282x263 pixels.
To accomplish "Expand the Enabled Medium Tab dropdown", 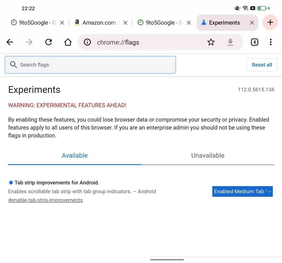I will click(242, 192).
